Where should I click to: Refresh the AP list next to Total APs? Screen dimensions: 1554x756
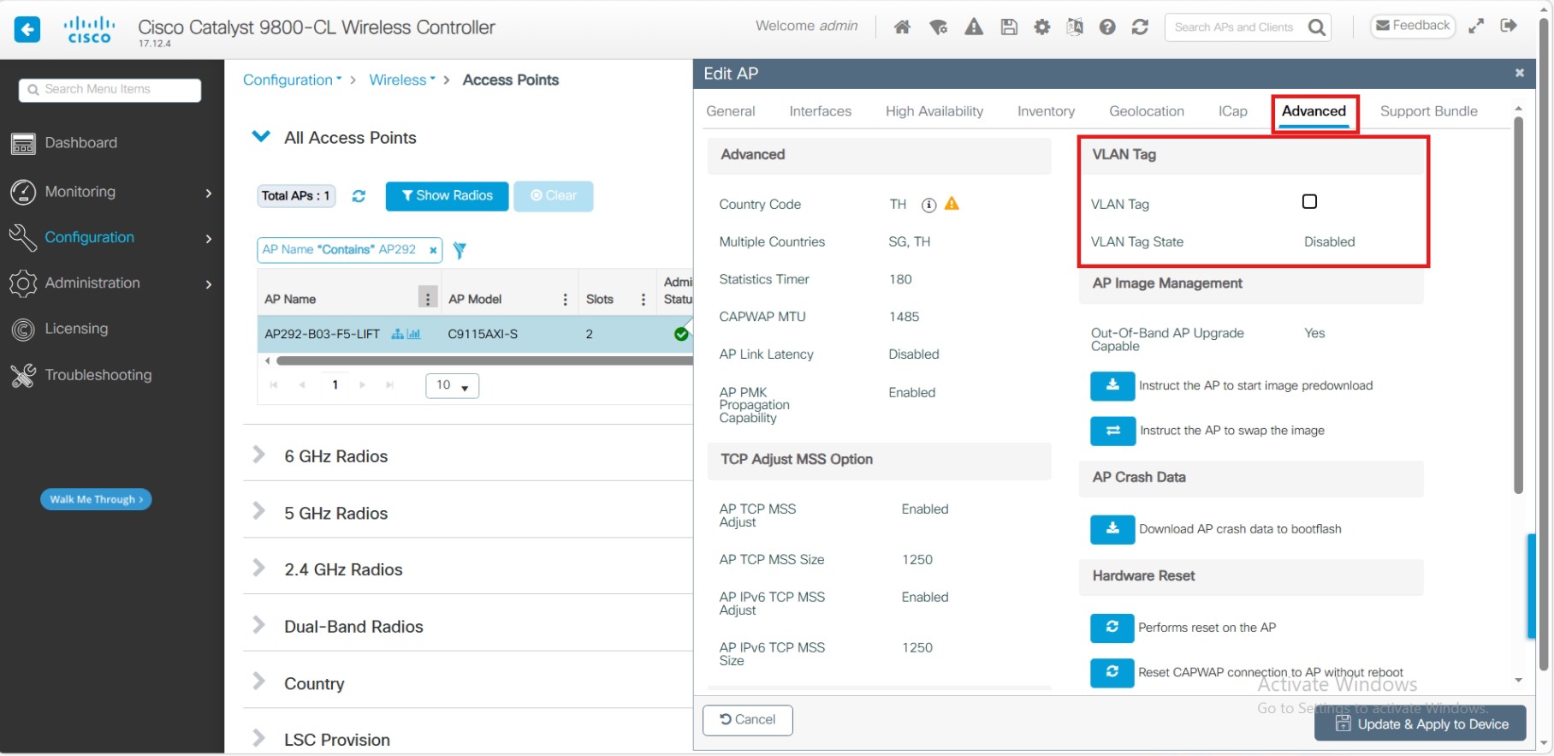[359, 196]
